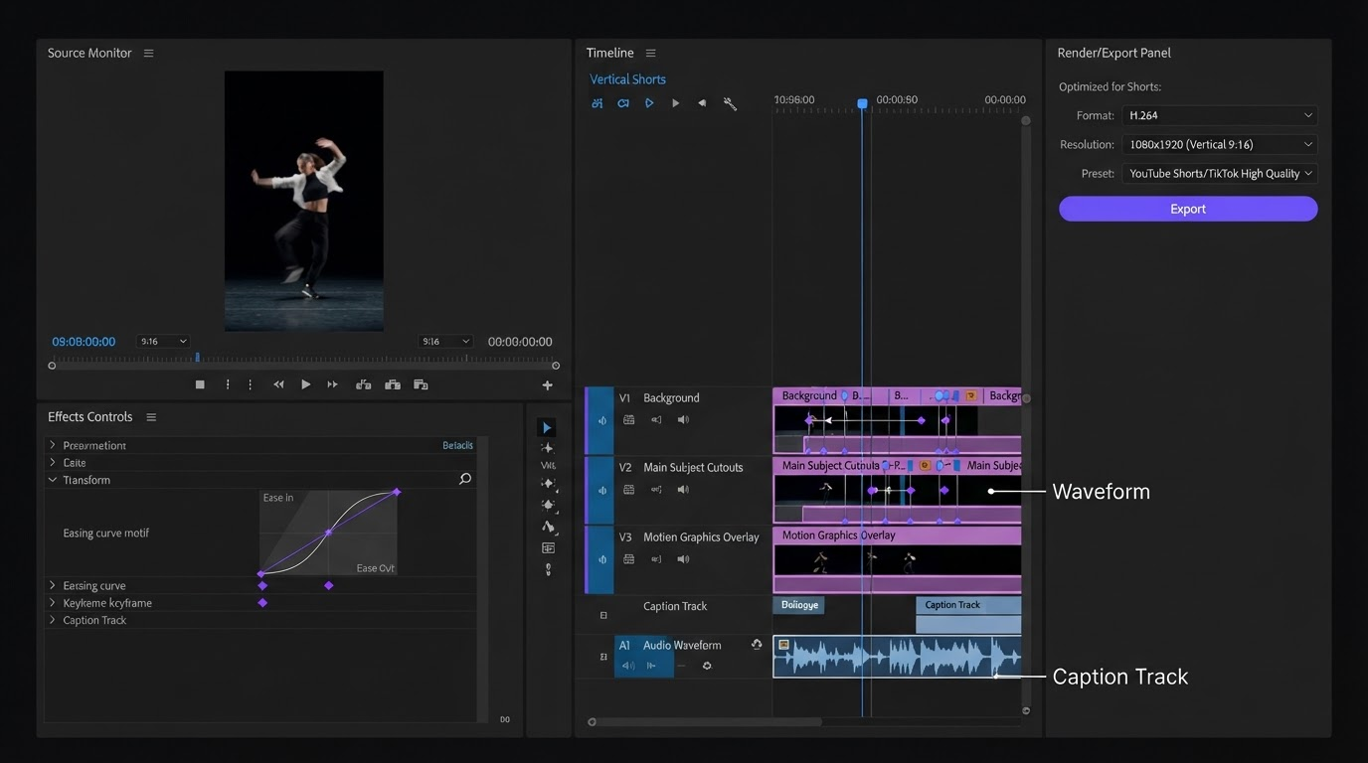Toggle the Caption Track lock square
This screenshot has height=763, width=1368.
[603, 616]
